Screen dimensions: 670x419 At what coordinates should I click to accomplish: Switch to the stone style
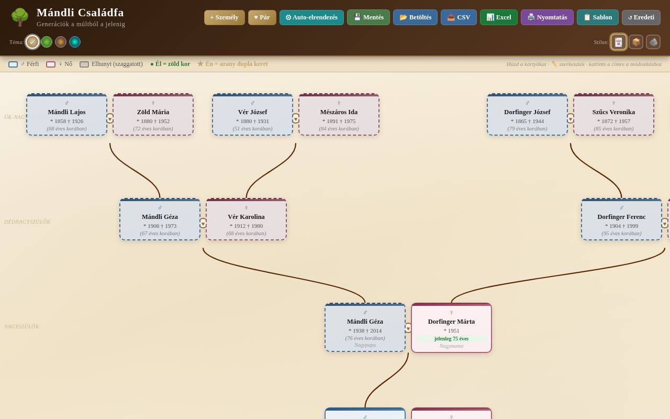point(653,42)
